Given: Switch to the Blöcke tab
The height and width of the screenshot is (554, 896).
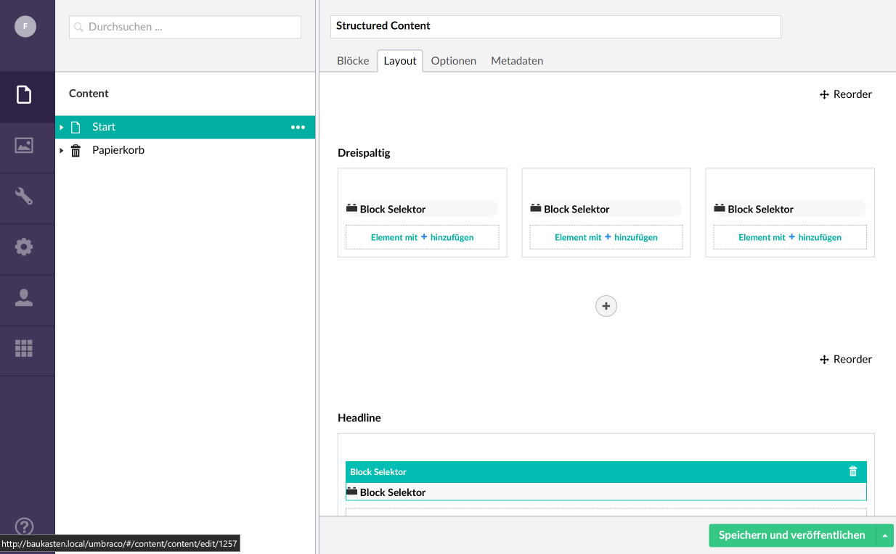Looking at the screenshot, I should (x=353, y=61).
